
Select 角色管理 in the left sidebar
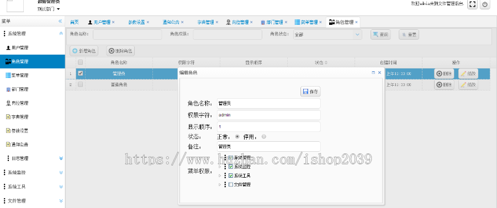pyautogui.click(x=33, y=61)
